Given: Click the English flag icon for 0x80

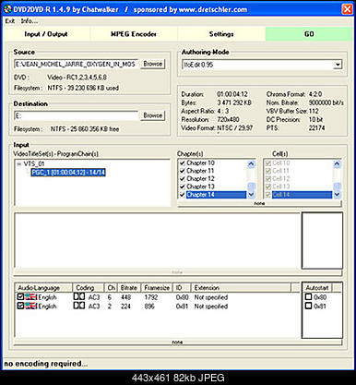Looking at the screenshot, I should tap(30, 296).
